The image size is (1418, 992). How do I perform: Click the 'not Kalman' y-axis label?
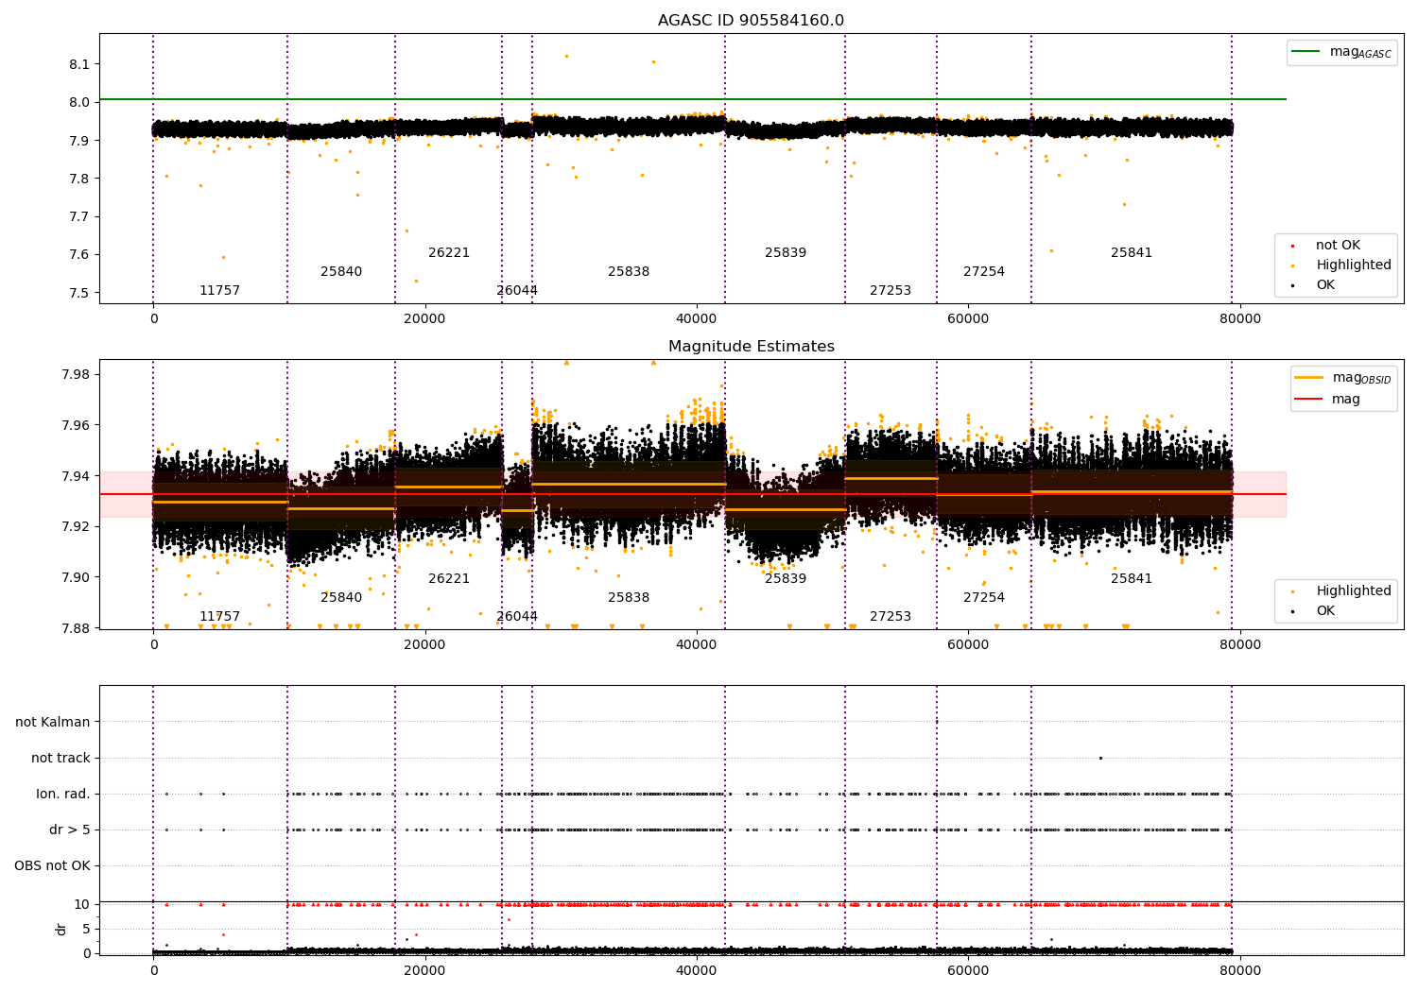pyautogui.click(x=53, y=722)
